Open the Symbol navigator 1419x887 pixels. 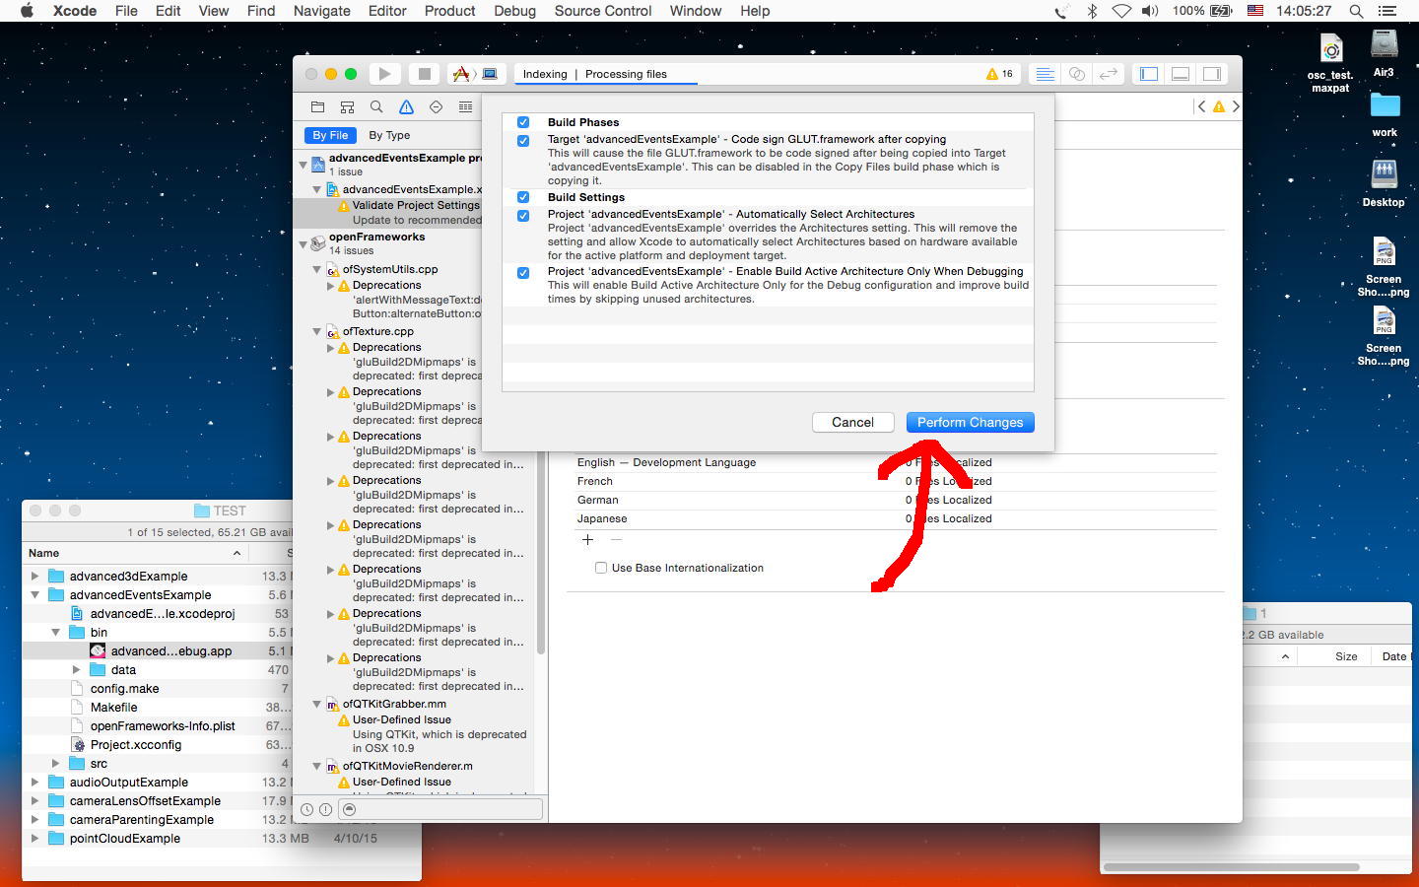pyautogui.click(x=347, y=106)
